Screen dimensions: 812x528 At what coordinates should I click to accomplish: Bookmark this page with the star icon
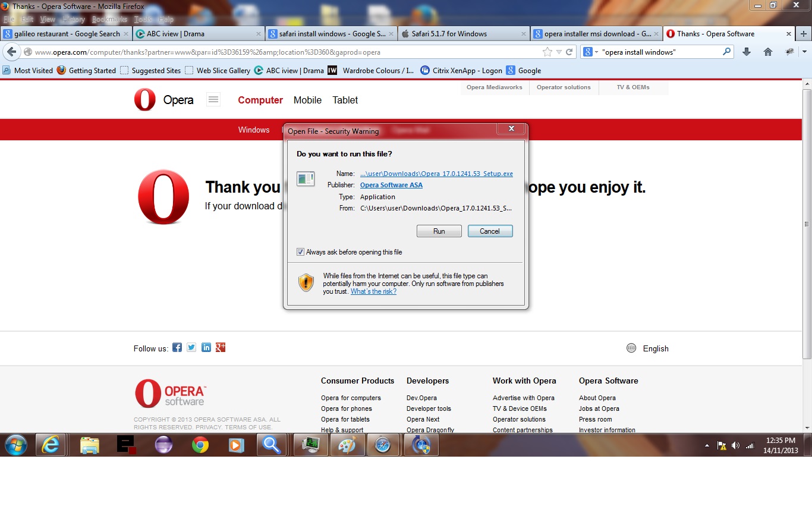point(547,52)
